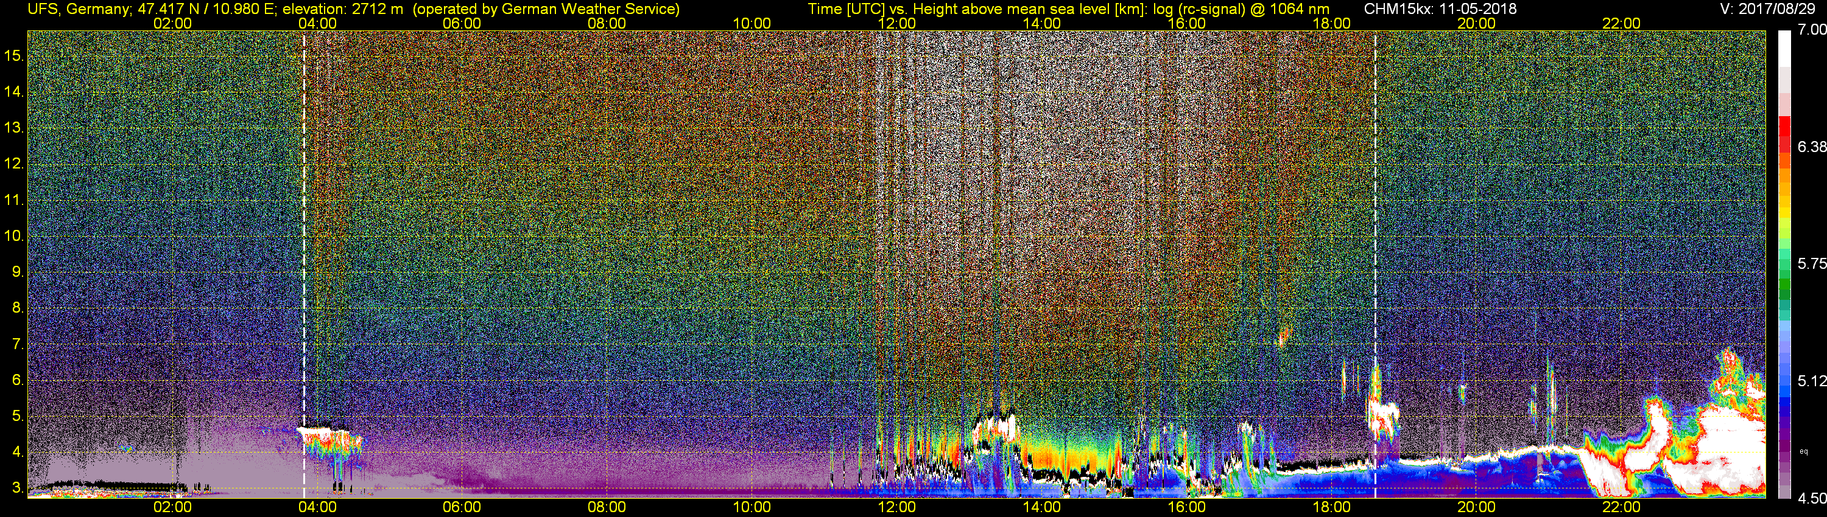This screenshot has width=1827, height=517.
Task: Click the 11 km height axis label
Action: tap(14, 200)
